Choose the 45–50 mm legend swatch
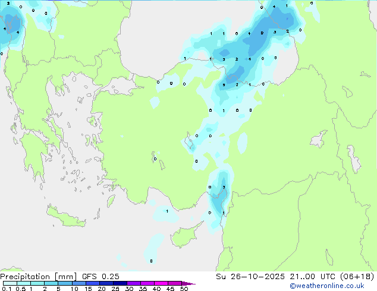This screenshot has height=291, width=377. pyautogui.click(x=175, y=283)
